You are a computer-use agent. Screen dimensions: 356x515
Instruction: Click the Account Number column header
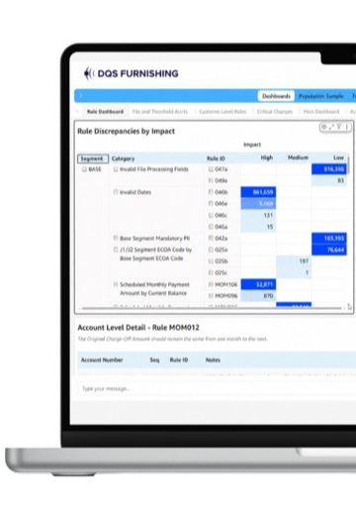pyautogui.click(x=102, y=360)
